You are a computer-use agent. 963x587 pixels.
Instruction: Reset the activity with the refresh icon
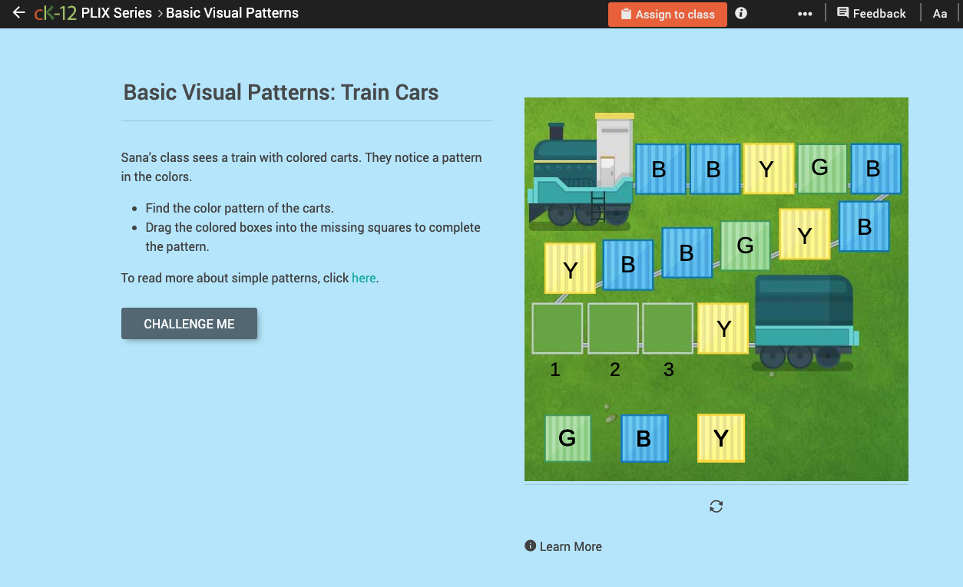(x=716, y=506)
